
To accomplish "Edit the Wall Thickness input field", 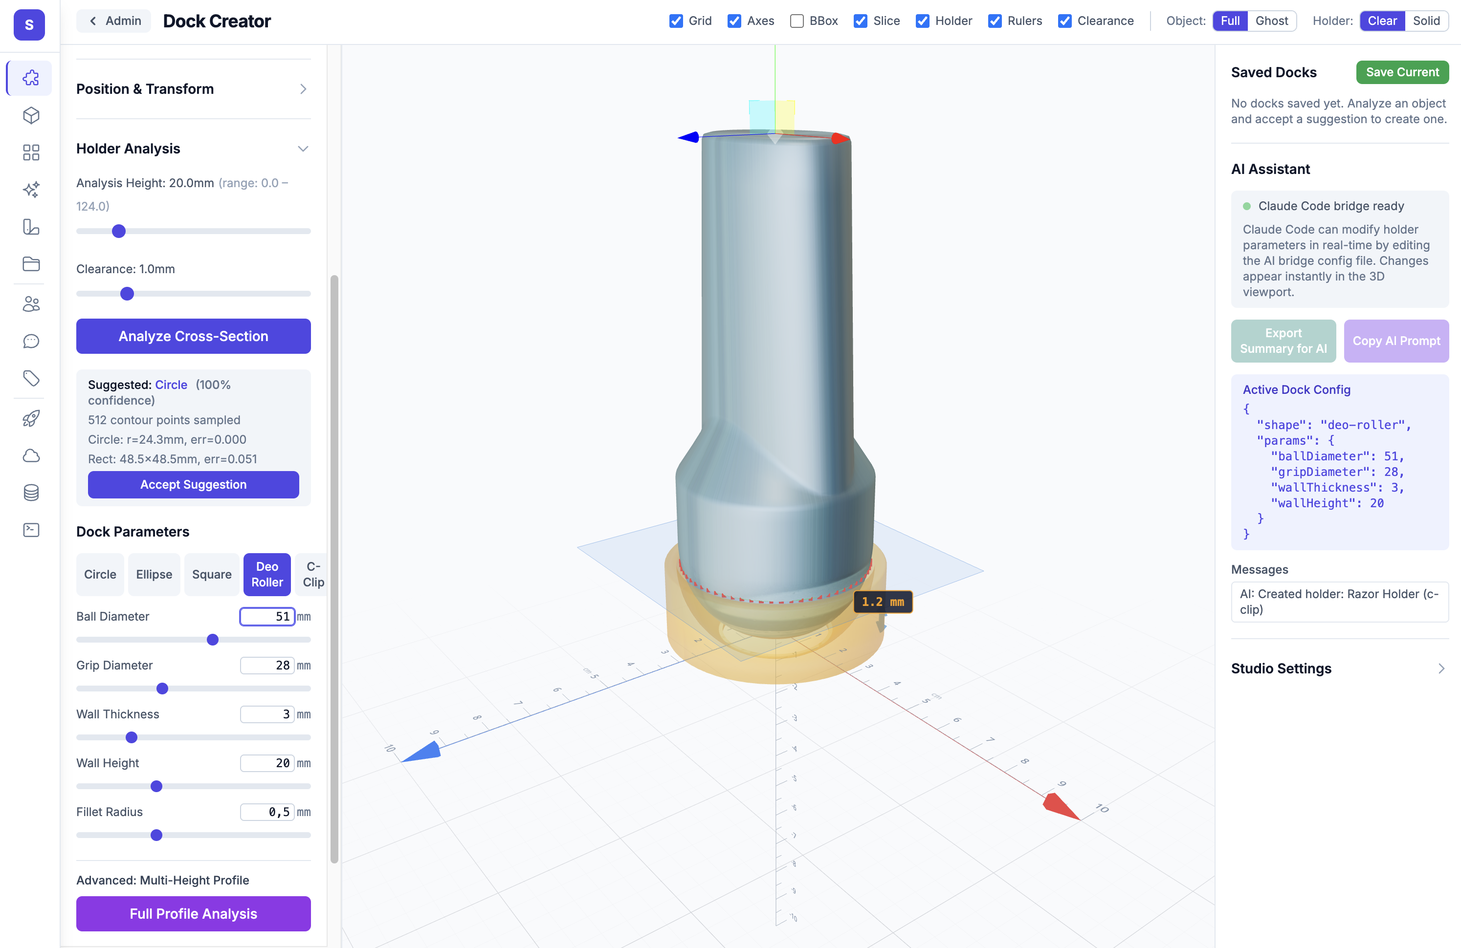I will tap(268, 714).
